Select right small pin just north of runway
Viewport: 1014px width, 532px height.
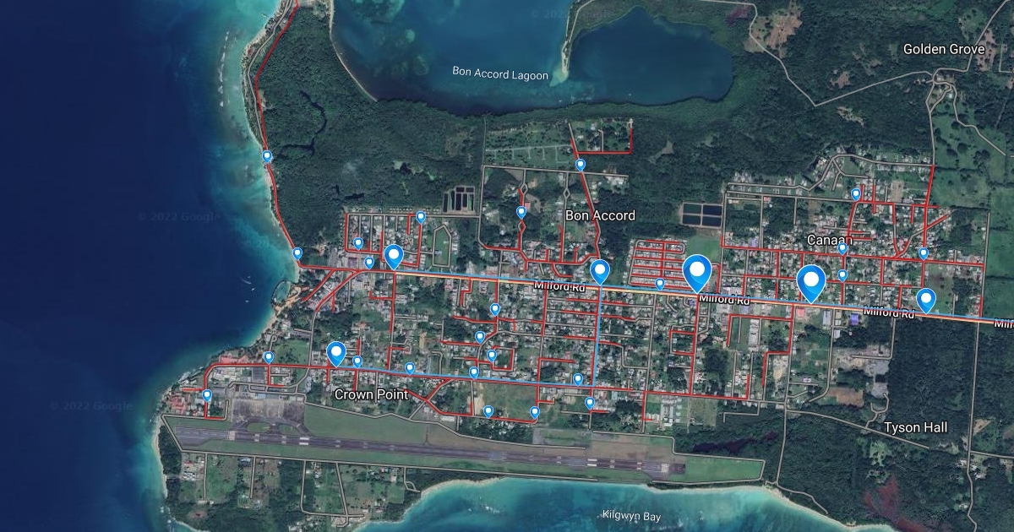point(535,412)
